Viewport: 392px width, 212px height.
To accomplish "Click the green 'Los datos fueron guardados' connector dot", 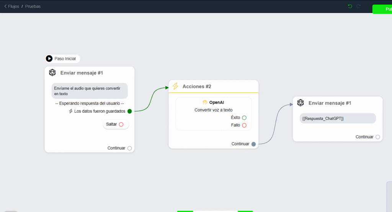I will point(129,111).
